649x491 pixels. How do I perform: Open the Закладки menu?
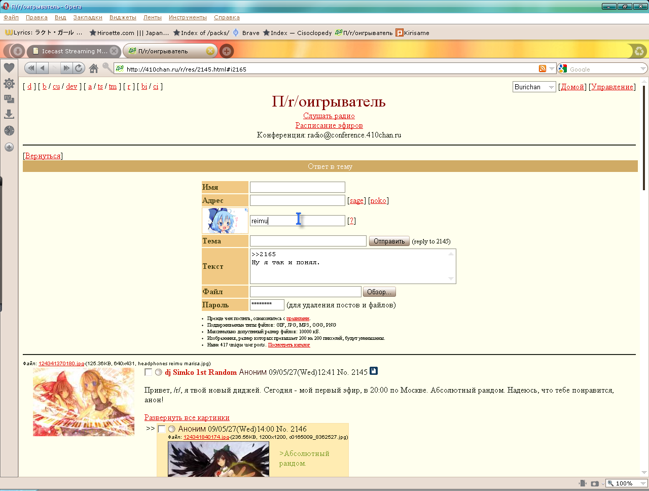[88, 17]
